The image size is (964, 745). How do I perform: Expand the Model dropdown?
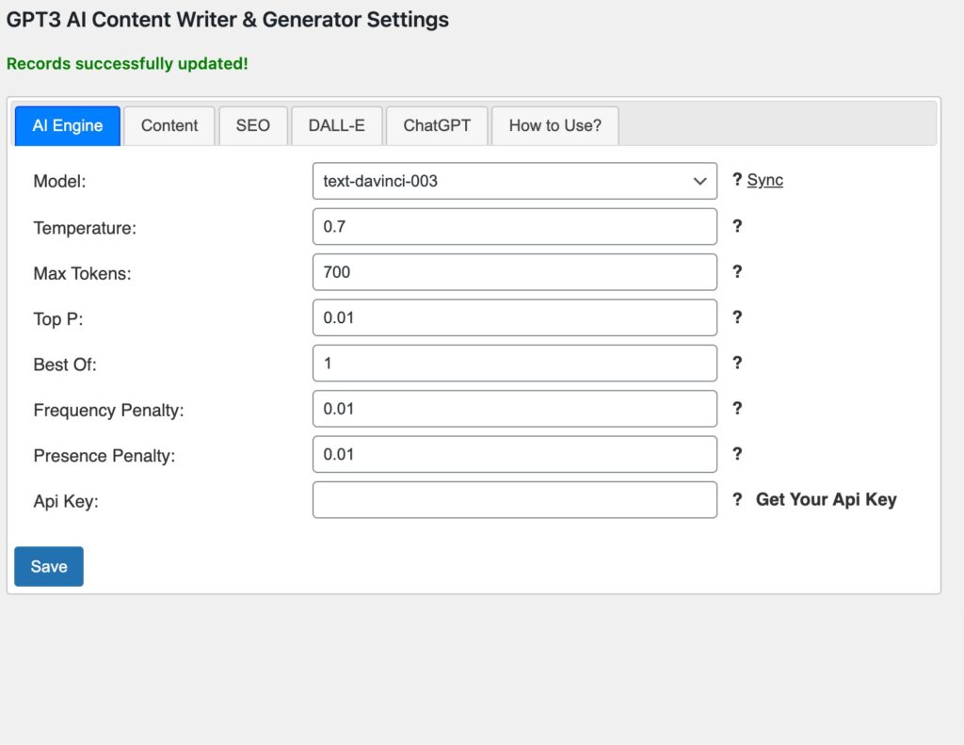pos(515,181)
